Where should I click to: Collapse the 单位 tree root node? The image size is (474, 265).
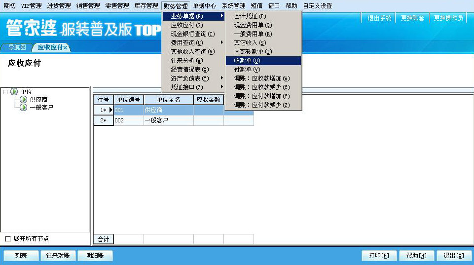coord(5,92)
